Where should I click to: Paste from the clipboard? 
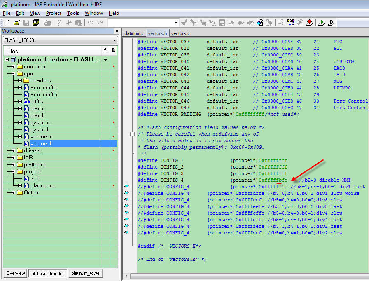point(78,23)
